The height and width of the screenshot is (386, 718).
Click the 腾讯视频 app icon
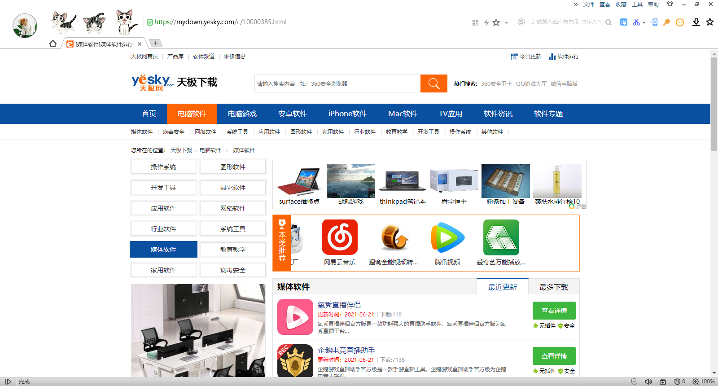coord(447,237)
